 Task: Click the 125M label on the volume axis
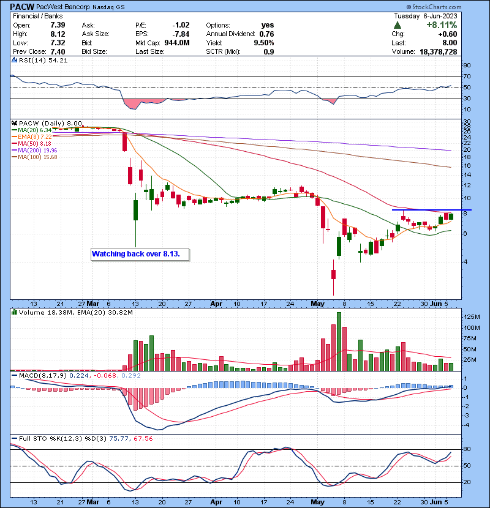[x=472, y=317]
